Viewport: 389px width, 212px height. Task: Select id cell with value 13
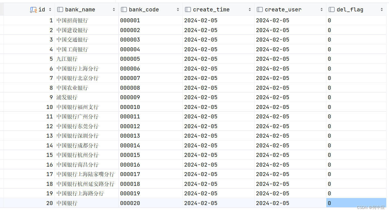[29, 136]
